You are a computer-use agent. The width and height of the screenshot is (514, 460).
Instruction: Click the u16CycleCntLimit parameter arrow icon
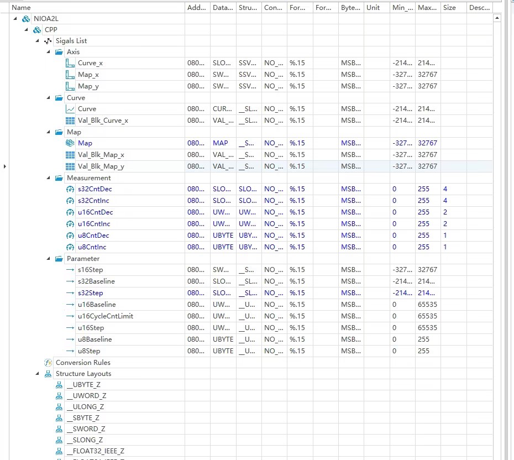tap(70, 316)
